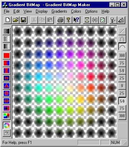Select the solid red fill style
This screenshot has height=147, width=129.
click(x=7, y=56)
